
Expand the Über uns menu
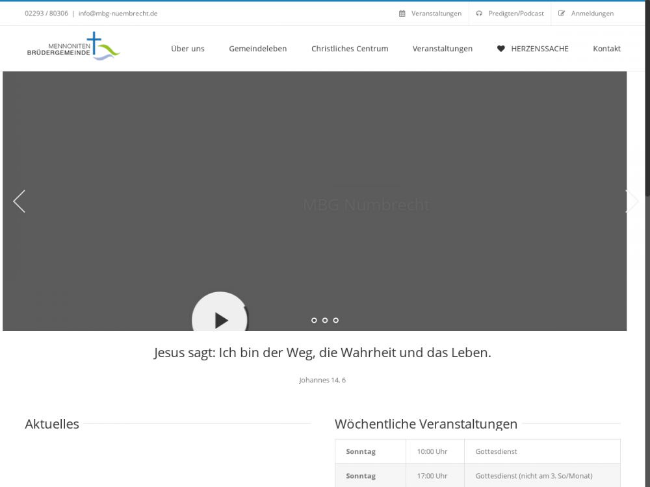[188, 49]
